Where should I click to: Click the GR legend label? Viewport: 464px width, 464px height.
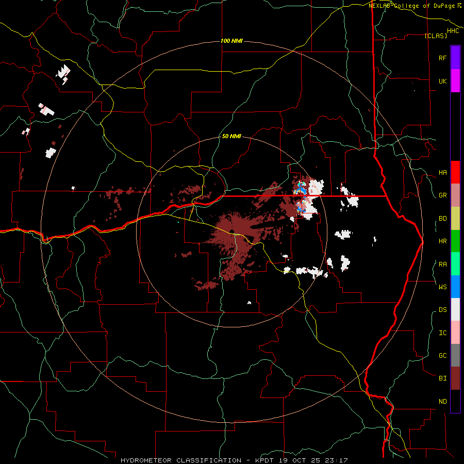[442, 195]
